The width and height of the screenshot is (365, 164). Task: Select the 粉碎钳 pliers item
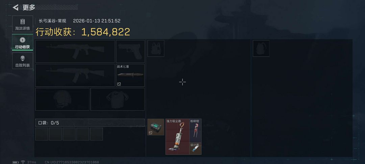(x=196, y=131)
